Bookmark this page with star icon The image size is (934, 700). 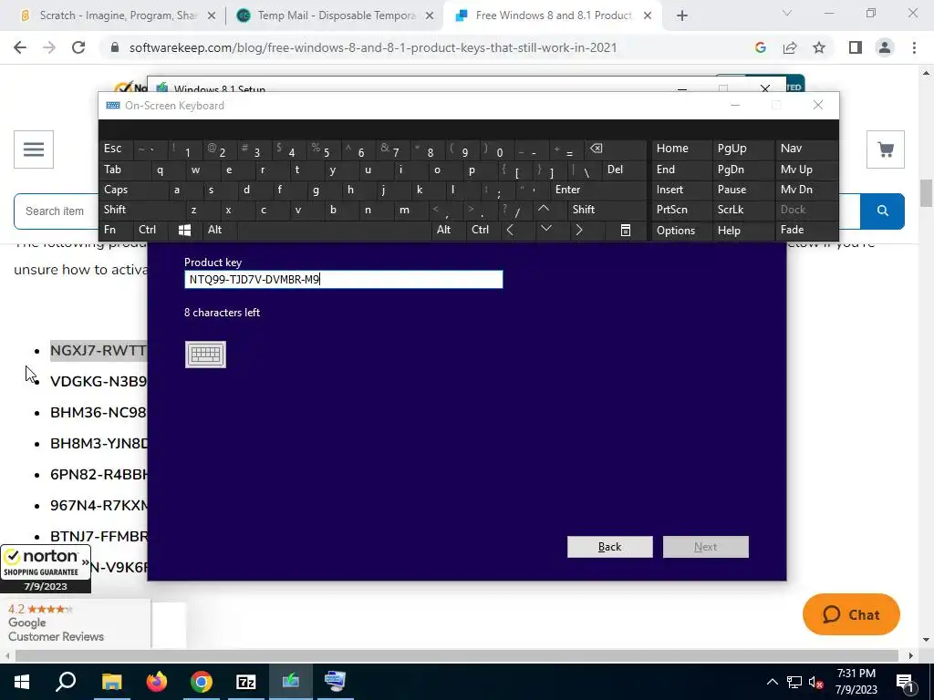click(x=819, y=47)
